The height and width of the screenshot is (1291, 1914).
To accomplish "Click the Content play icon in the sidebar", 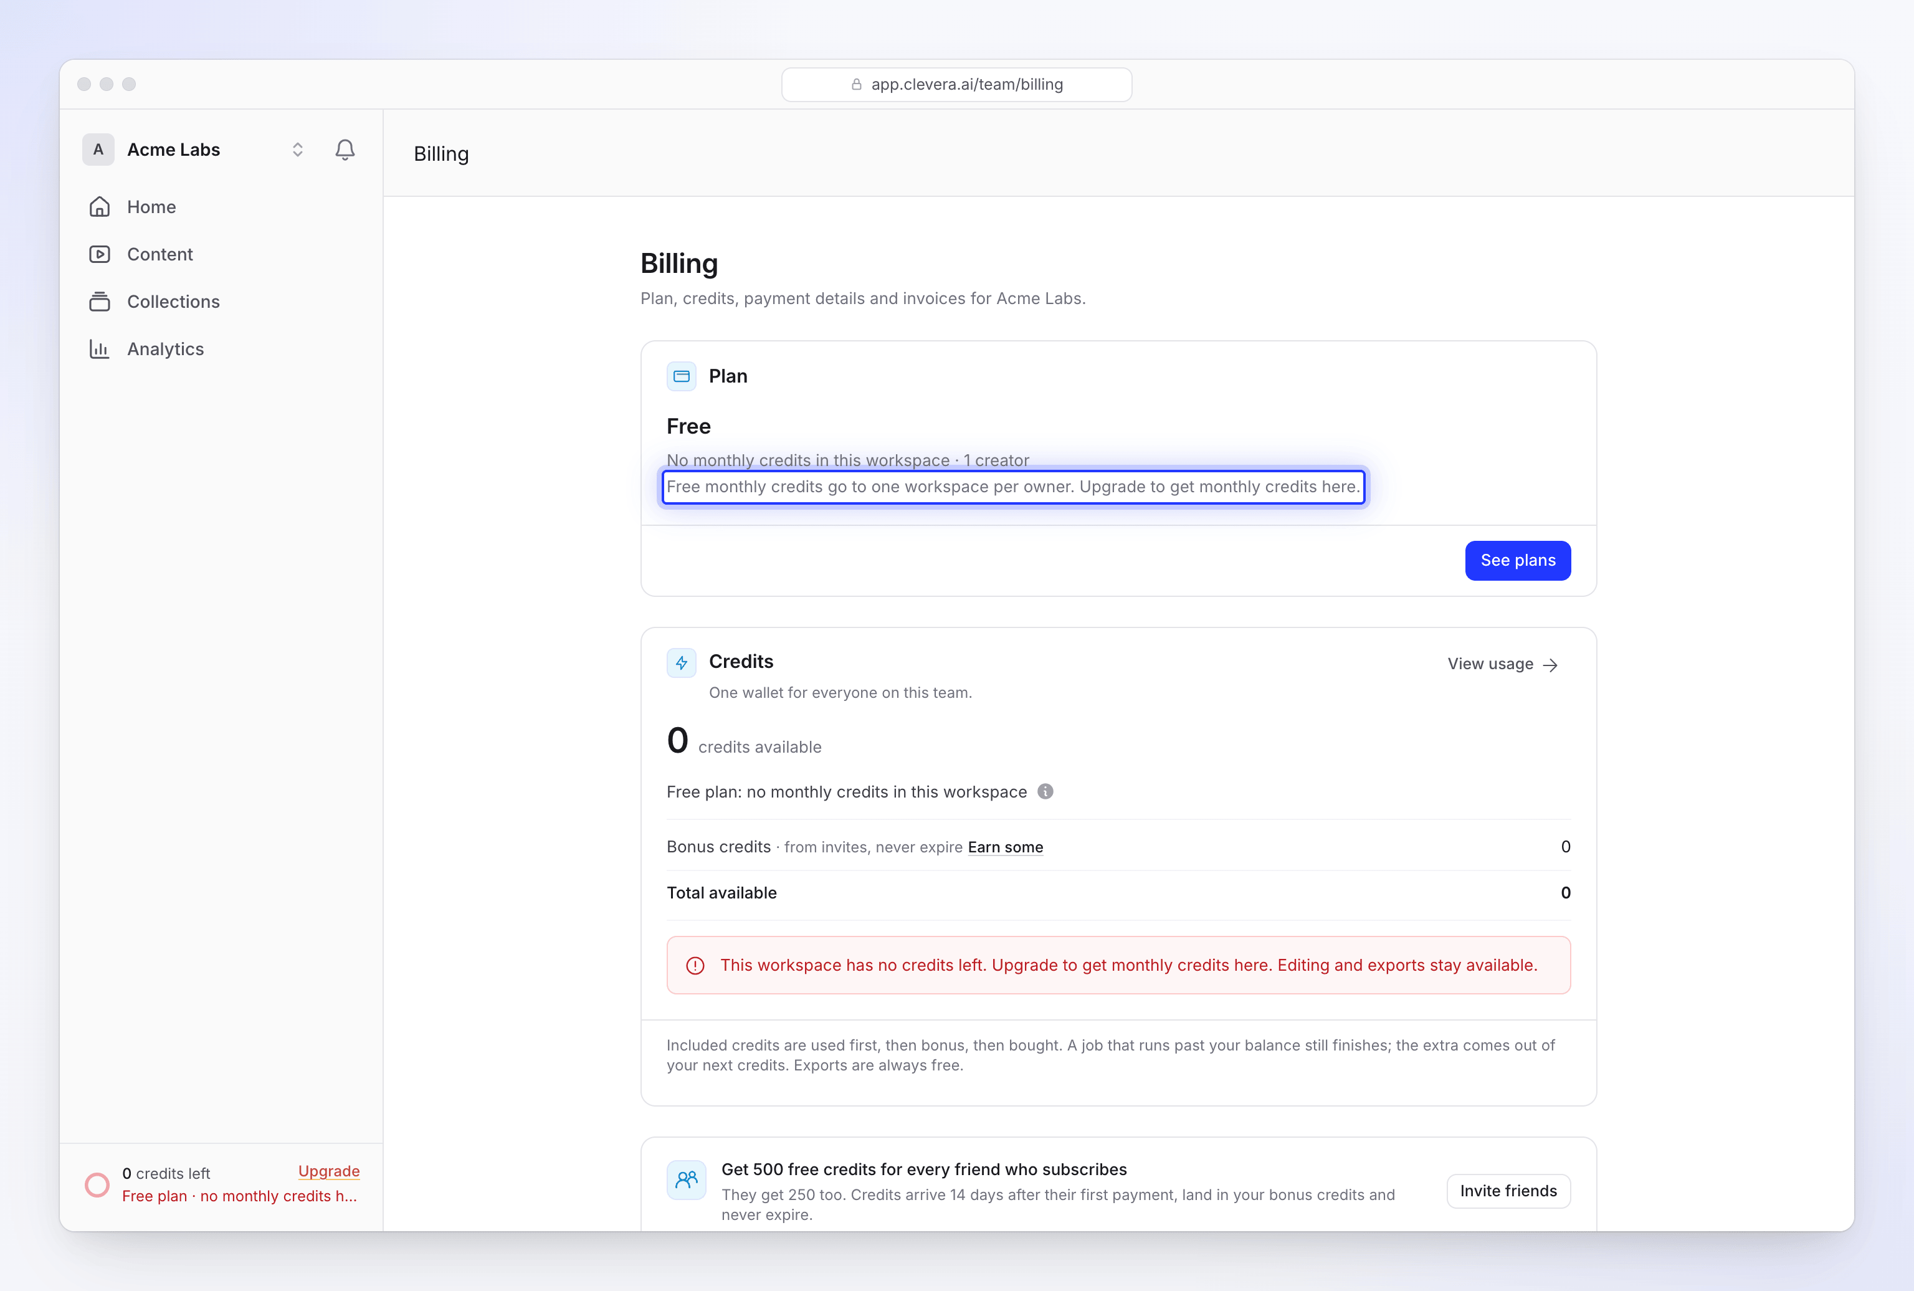I will 100,254.
